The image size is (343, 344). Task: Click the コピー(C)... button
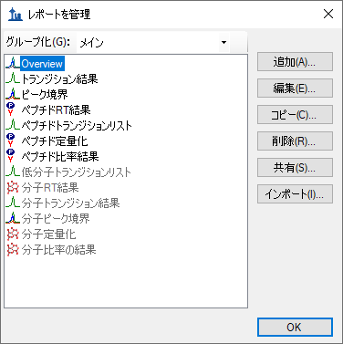(x=295, y=115)
